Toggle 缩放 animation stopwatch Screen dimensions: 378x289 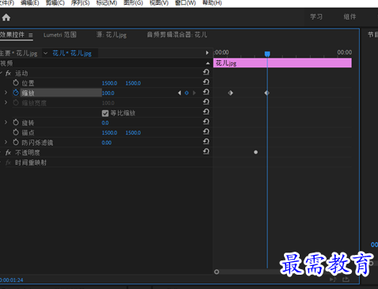pyautogui.click(x=16, y=93)
